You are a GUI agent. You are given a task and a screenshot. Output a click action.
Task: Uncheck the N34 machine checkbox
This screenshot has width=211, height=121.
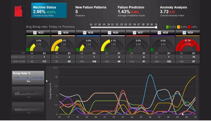pyautogui.click(x=60, y=33)
